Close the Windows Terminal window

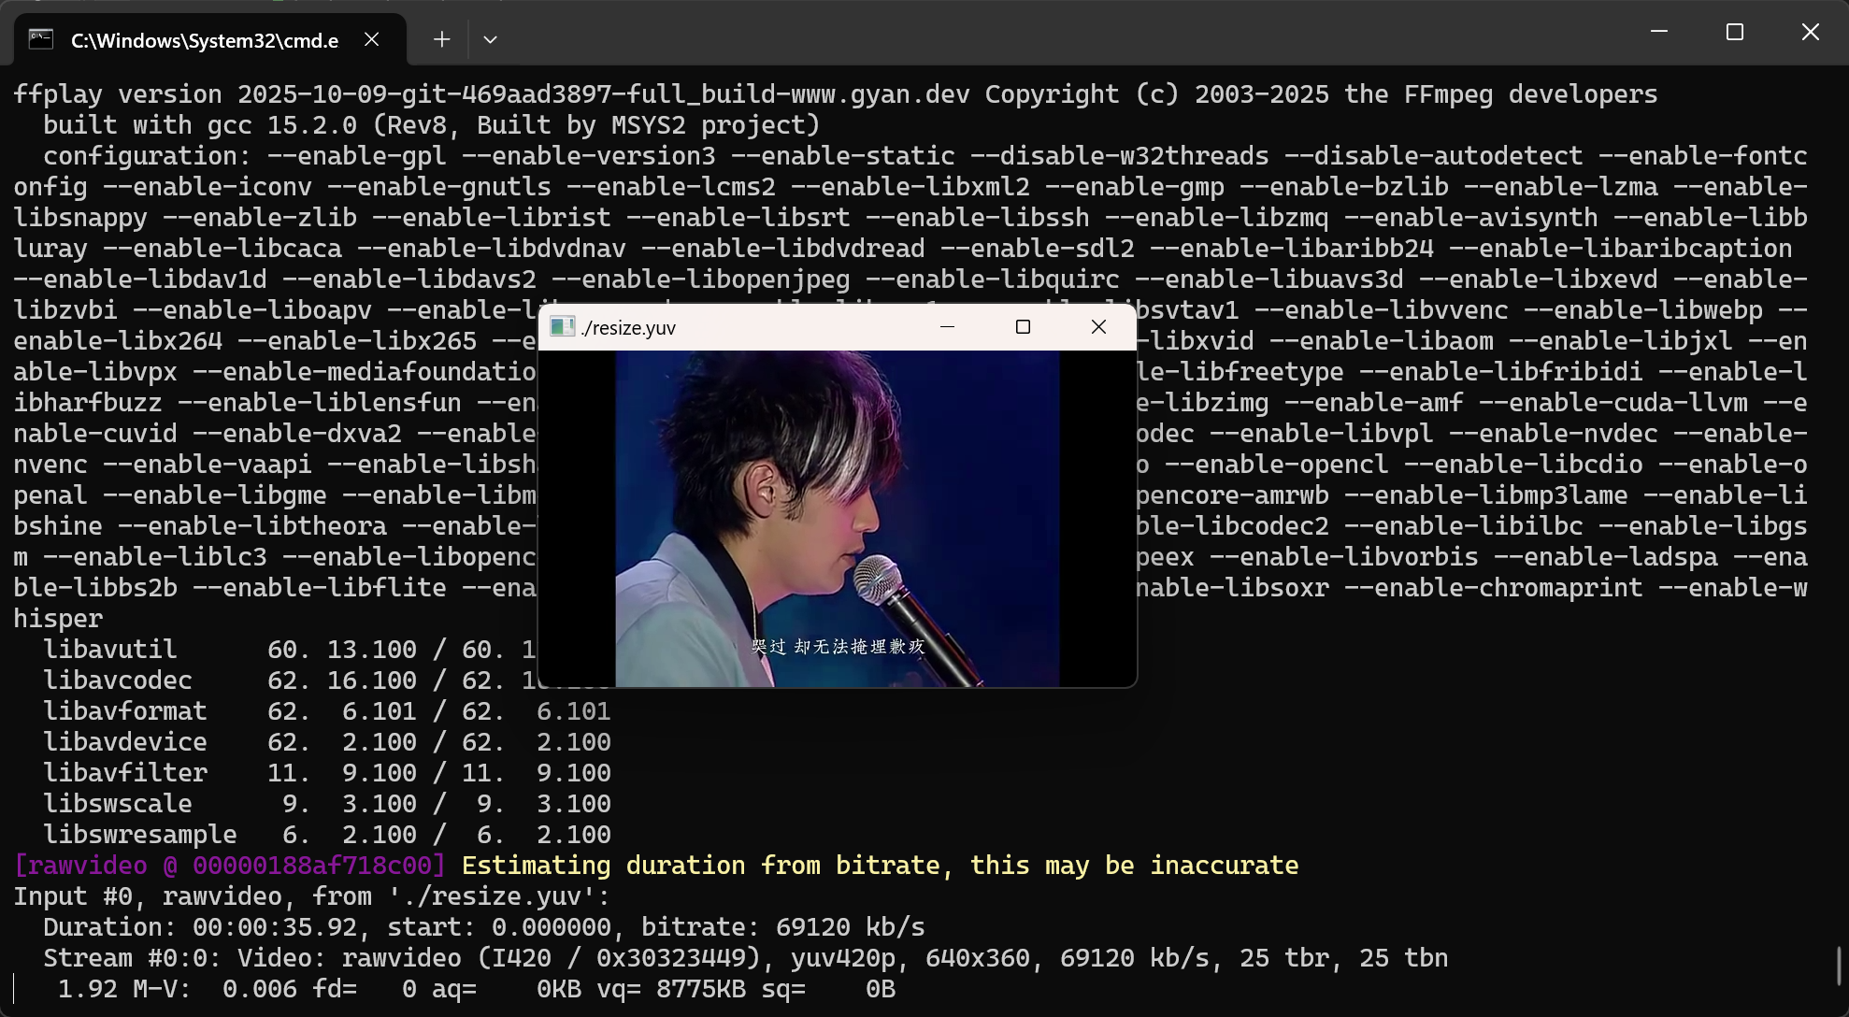click(x=1810, y=32)
